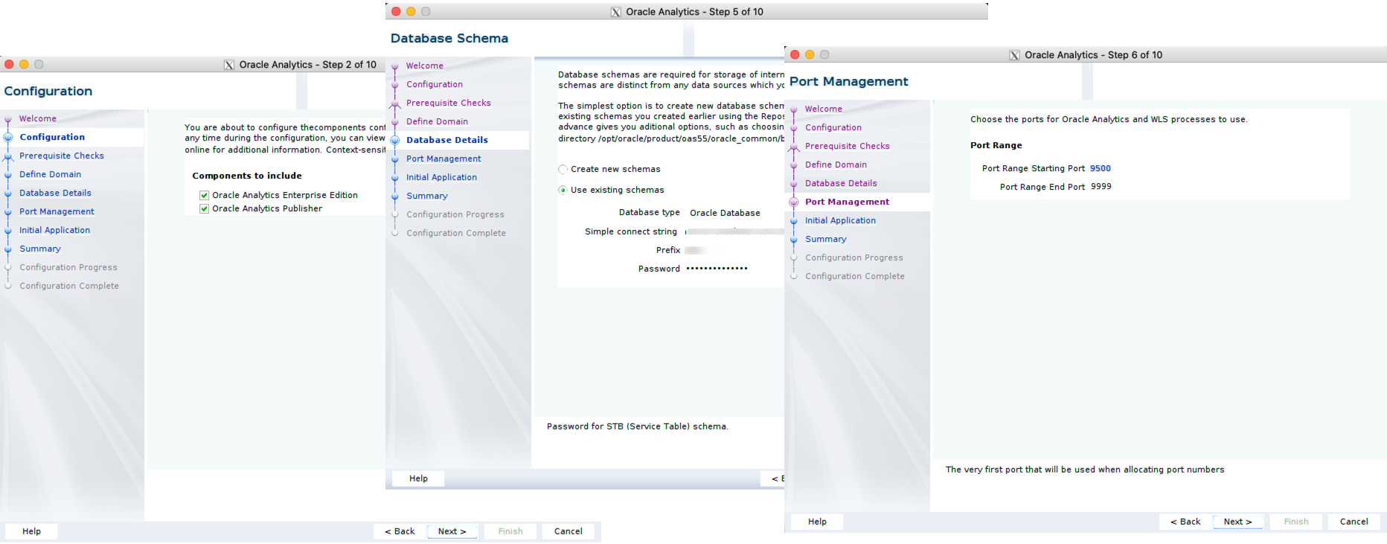Click Help button in Step 5 window
Image resolution: width=1387 pixels, height=544 pixels.
(x=418, y=479)
